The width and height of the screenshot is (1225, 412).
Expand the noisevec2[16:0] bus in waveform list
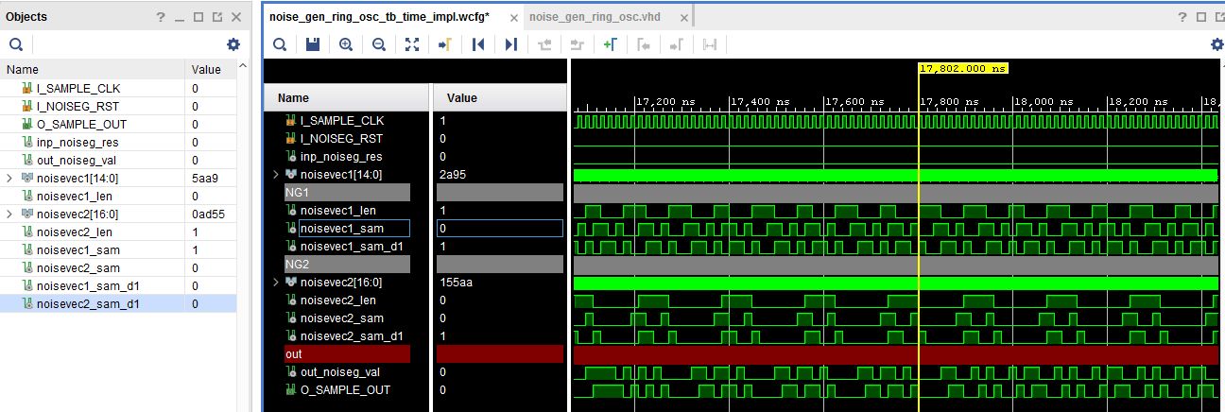[x=276, y=283]
